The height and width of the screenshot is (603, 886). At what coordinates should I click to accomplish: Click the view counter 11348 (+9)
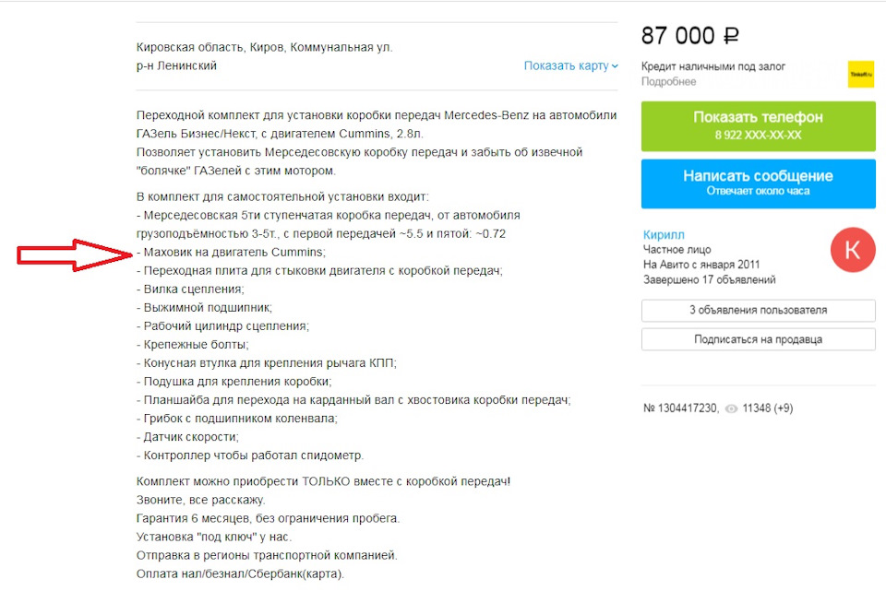point(769,407)
